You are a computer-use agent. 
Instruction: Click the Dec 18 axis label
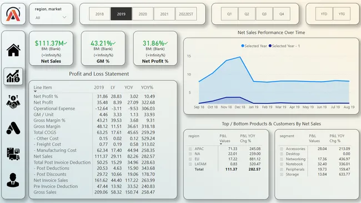(240, 107)
